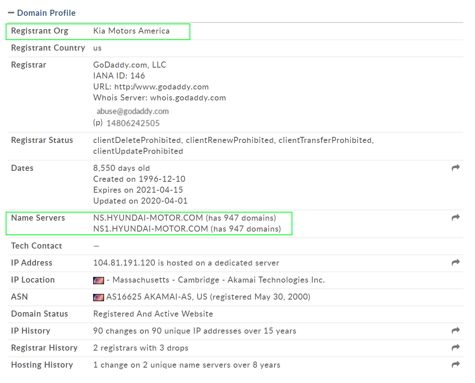Click the IP address 104.81.191.120 text
The width and height of the screenshot is (475, 383).
coord(124,263)
